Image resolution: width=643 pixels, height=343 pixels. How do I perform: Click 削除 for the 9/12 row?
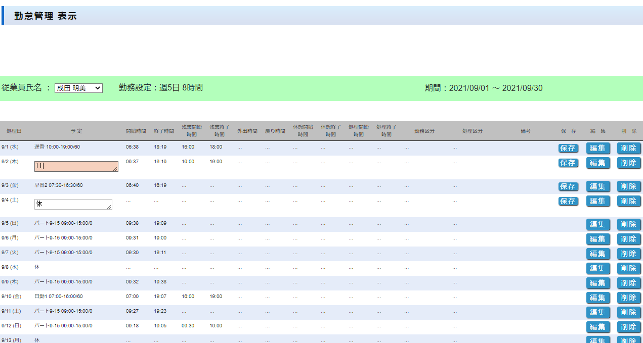(x=628, y=327)
